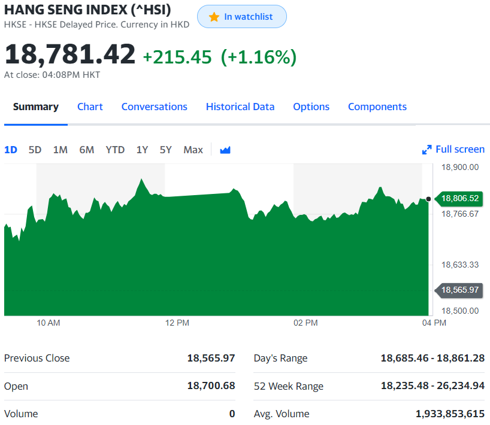Click the 18,633.33 axis value
The width and height of the screenshot is (490, 425).
[460, 265]
